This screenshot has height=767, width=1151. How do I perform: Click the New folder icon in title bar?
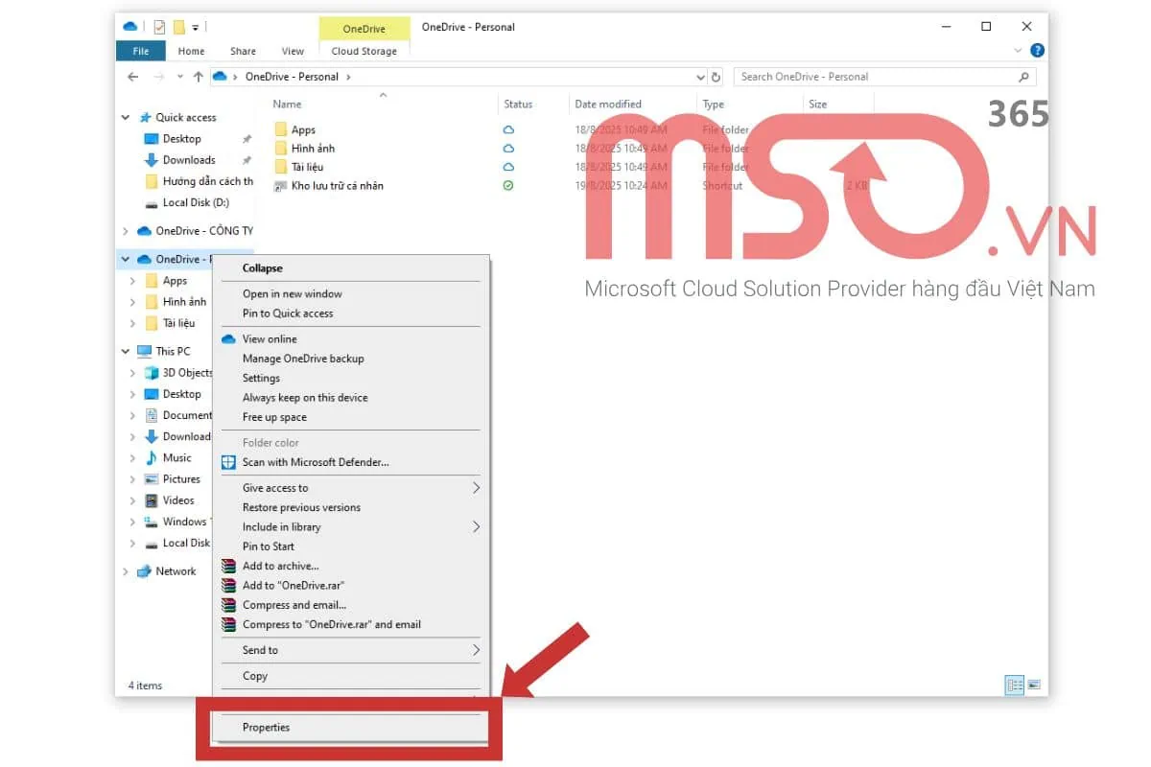coord(179,27)
